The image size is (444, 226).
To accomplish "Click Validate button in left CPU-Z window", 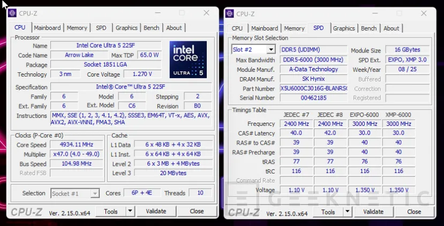I will click(x=156, y=212).
